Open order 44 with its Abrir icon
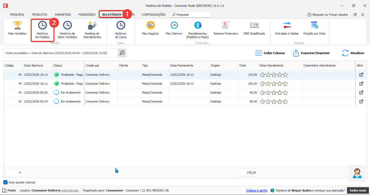 (361, 84)
